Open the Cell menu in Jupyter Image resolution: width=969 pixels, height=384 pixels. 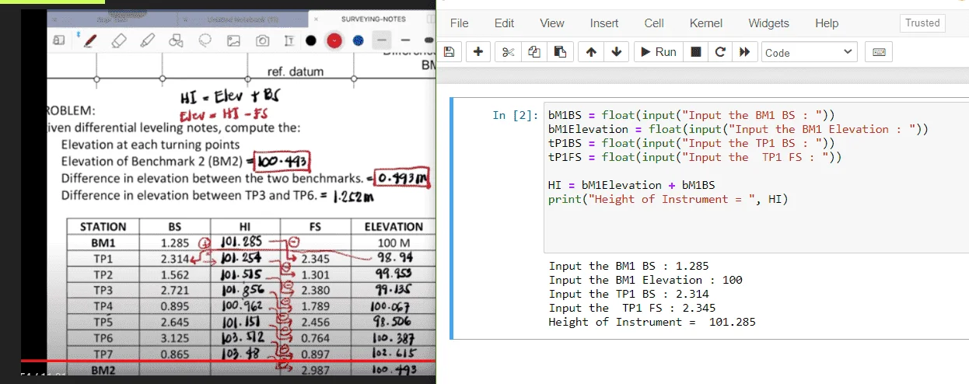pos(654,23)
